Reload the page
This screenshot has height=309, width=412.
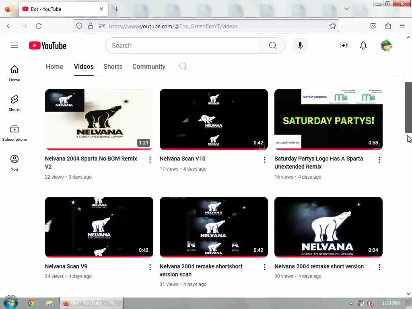[x=39, y=26]
